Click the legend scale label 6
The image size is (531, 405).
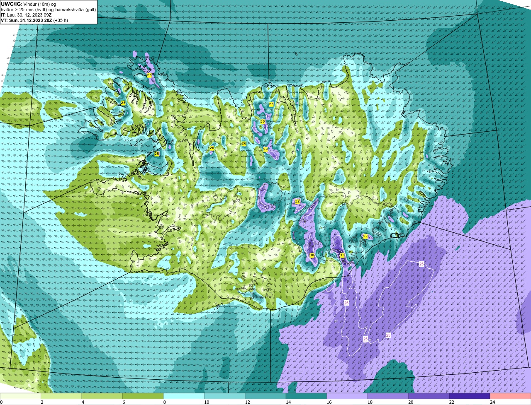(x=123, y=402)
